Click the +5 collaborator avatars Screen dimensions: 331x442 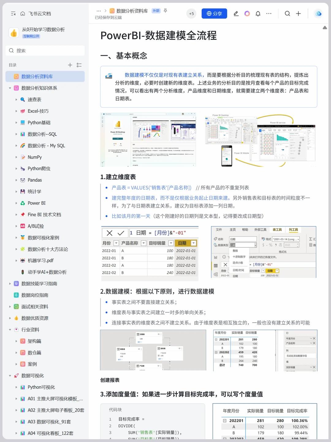tap(191, 14)
